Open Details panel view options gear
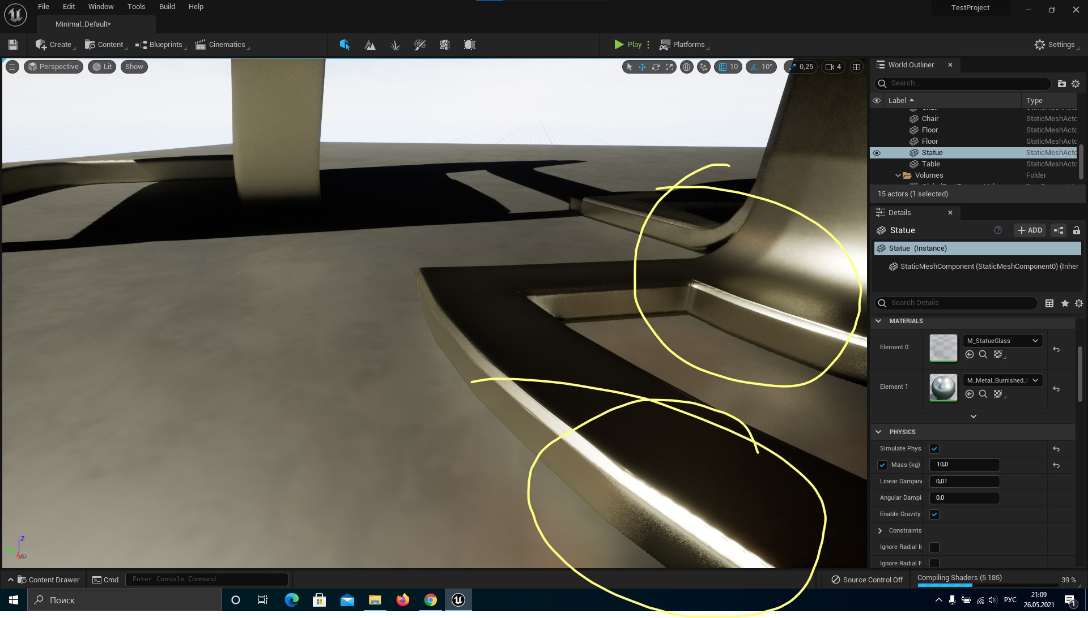Image resolution: width=1088 pixels, height=618 pixels. click(x=1079, y=303)
